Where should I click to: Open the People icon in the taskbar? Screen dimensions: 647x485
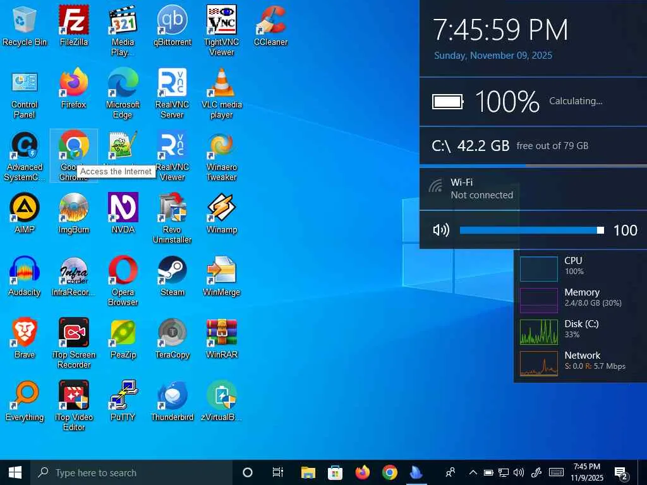point(450,472)
